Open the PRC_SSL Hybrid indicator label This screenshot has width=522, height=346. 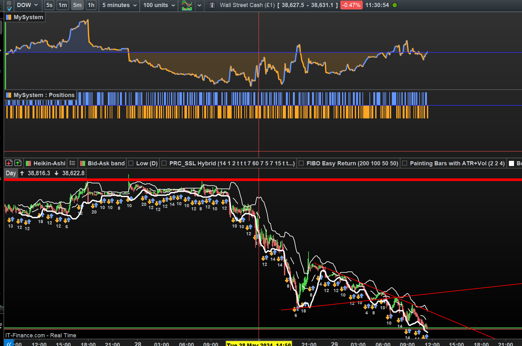pos(232,163)
